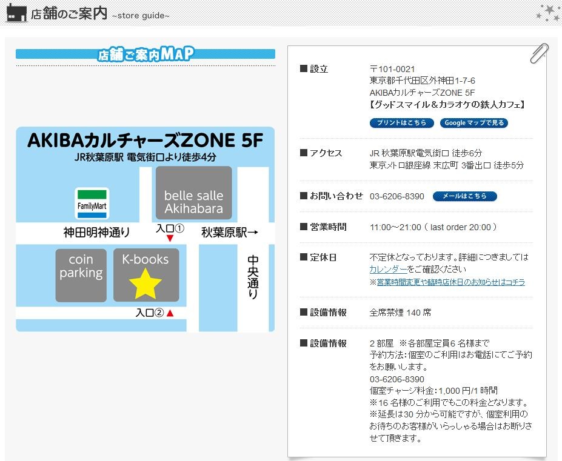Viewport: 562px width, 461px height.
Task: Click the phone number next to お問い合わせ
Action: pyautogui.click(x=396, y=197)
